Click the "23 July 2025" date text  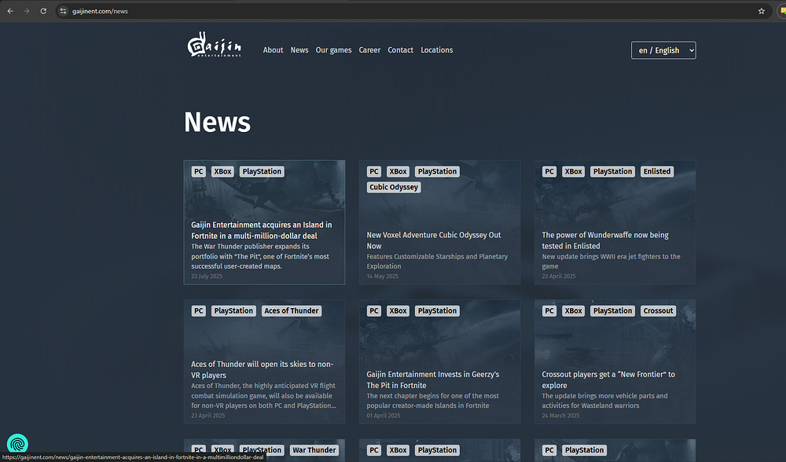(x=207, y=276)
